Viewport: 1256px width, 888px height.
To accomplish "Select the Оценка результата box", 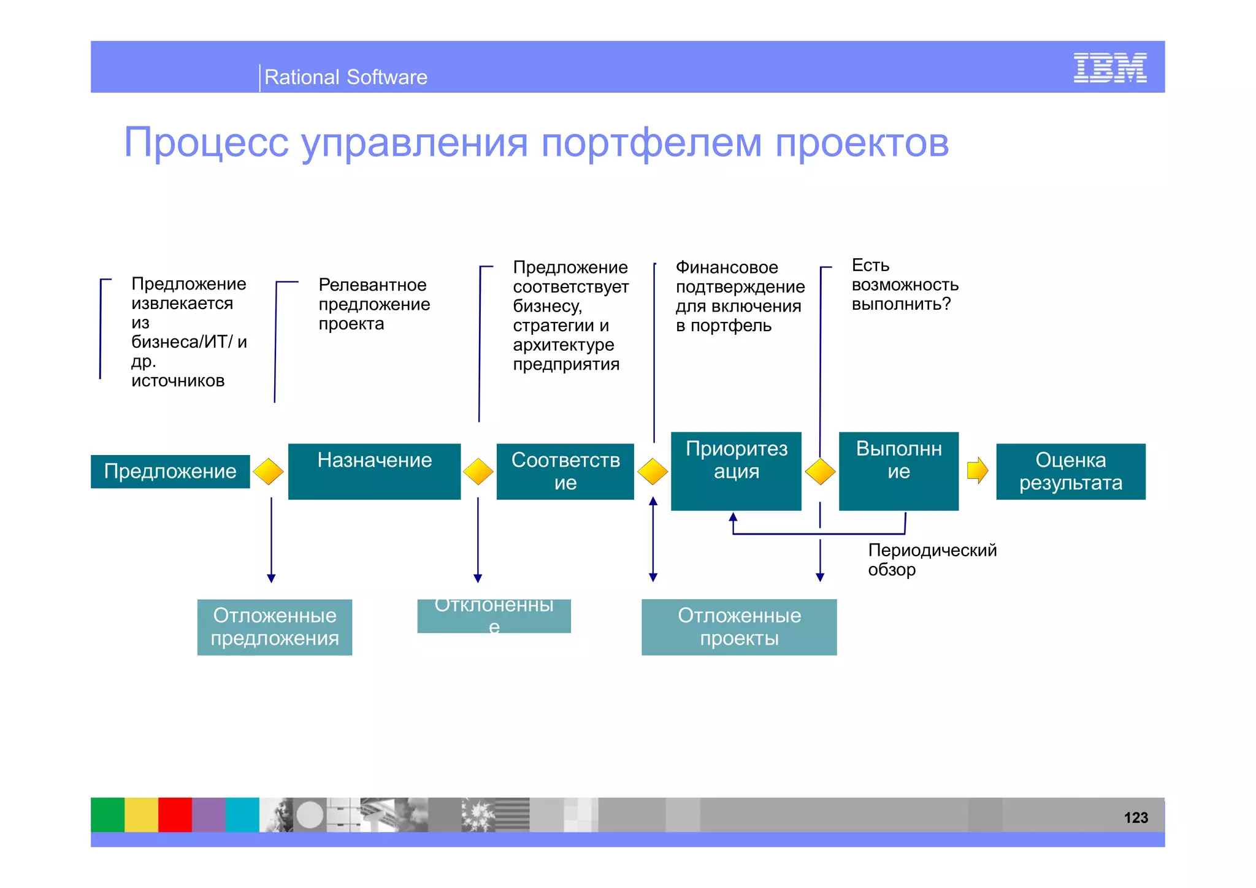I will [x=1070, y=472].
